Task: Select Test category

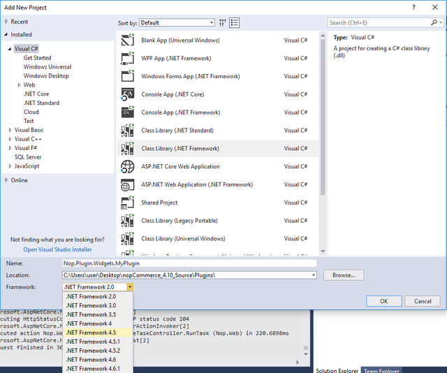Action: [x=29, y=121]
